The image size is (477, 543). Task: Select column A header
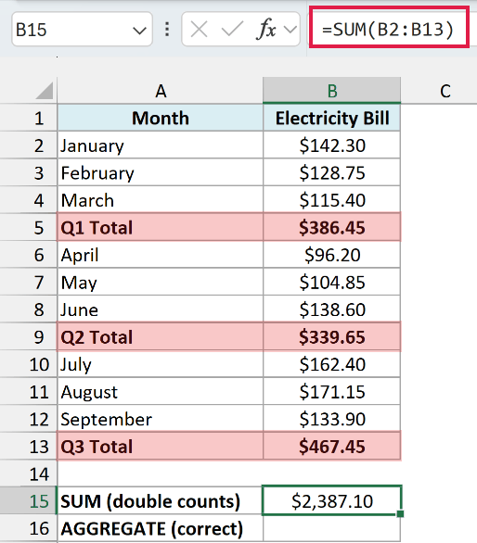[161, 91]
